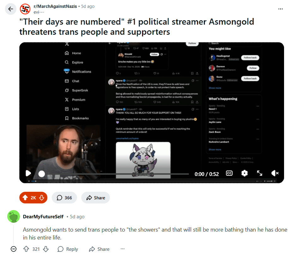Unmute the video sound
This screenshot has height=254, width=291.
[x=275, y=173]
